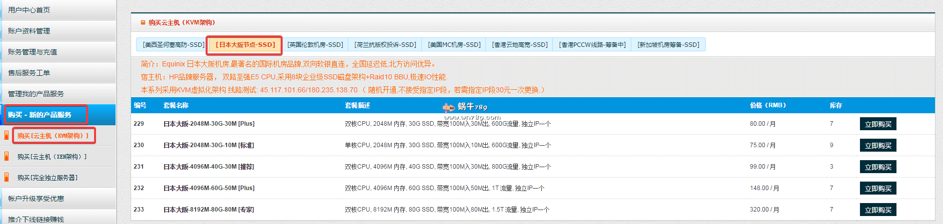The height and width of the screenshot is (224, 943).
Task: Purchase the 8192M plan 233
Action: (x=878, y=210)
